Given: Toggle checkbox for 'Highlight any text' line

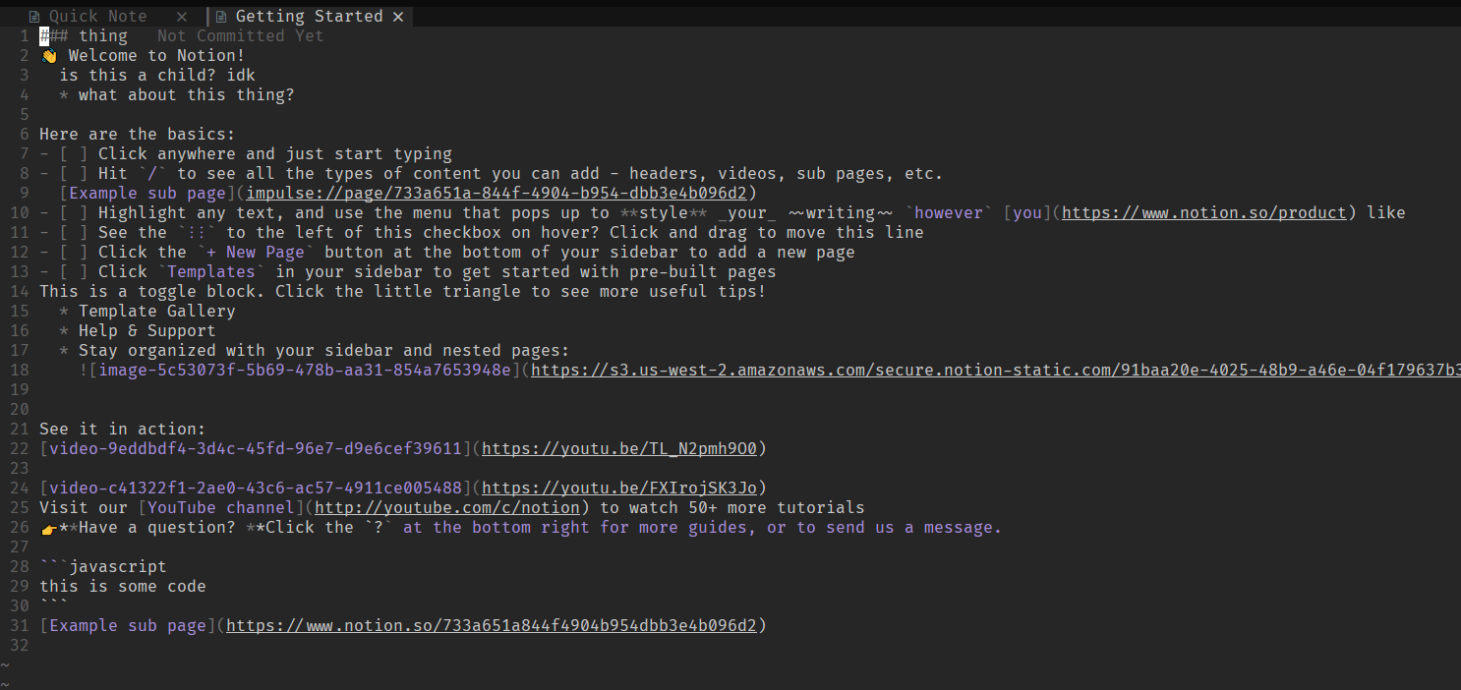Looking at the screenshot, I should (x=74, y=213).
